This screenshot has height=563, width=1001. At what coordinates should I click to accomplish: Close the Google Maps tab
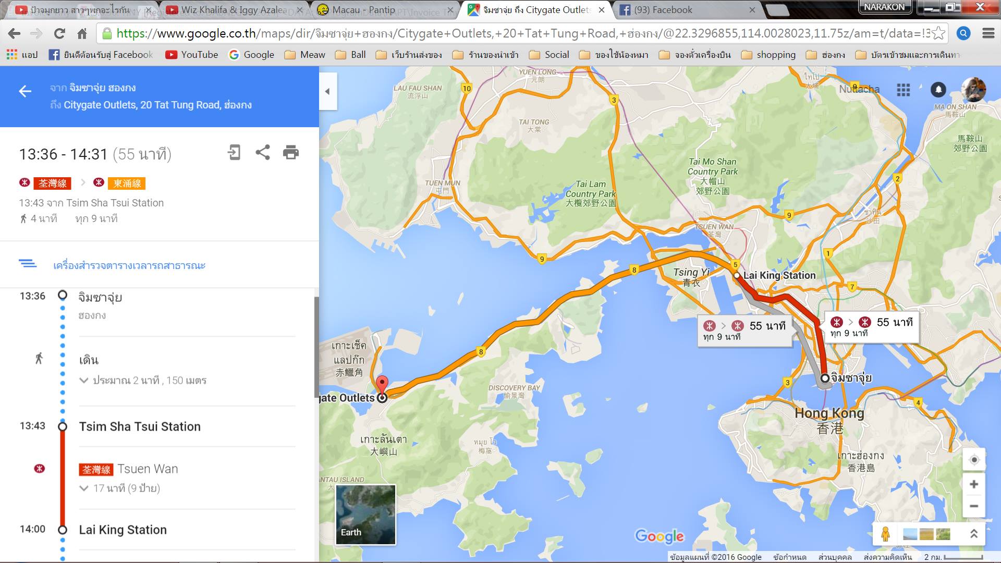602,10
